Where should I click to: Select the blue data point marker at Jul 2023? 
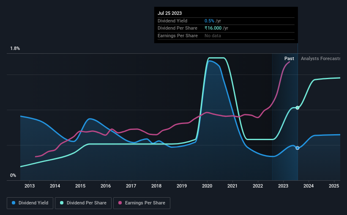click(298, 148)
